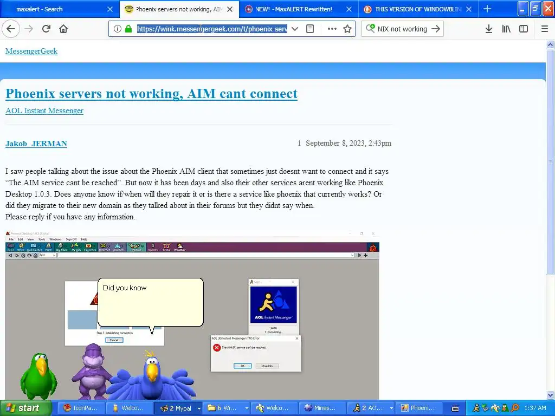Close the 'maxalert - Search' tab
The width and height of the screenshot is (555, 416).
pyautogui.click(x=110, y=9)
